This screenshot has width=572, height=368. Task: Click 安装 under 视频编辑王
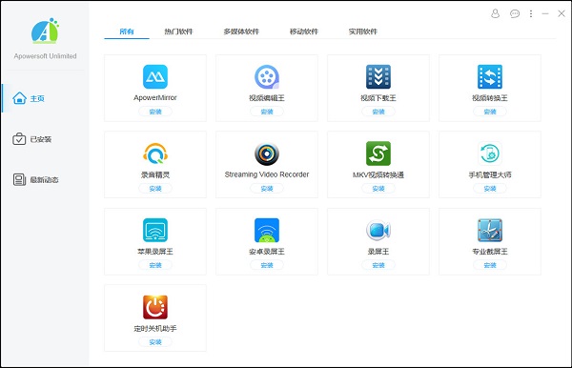(x=267, y=112)
